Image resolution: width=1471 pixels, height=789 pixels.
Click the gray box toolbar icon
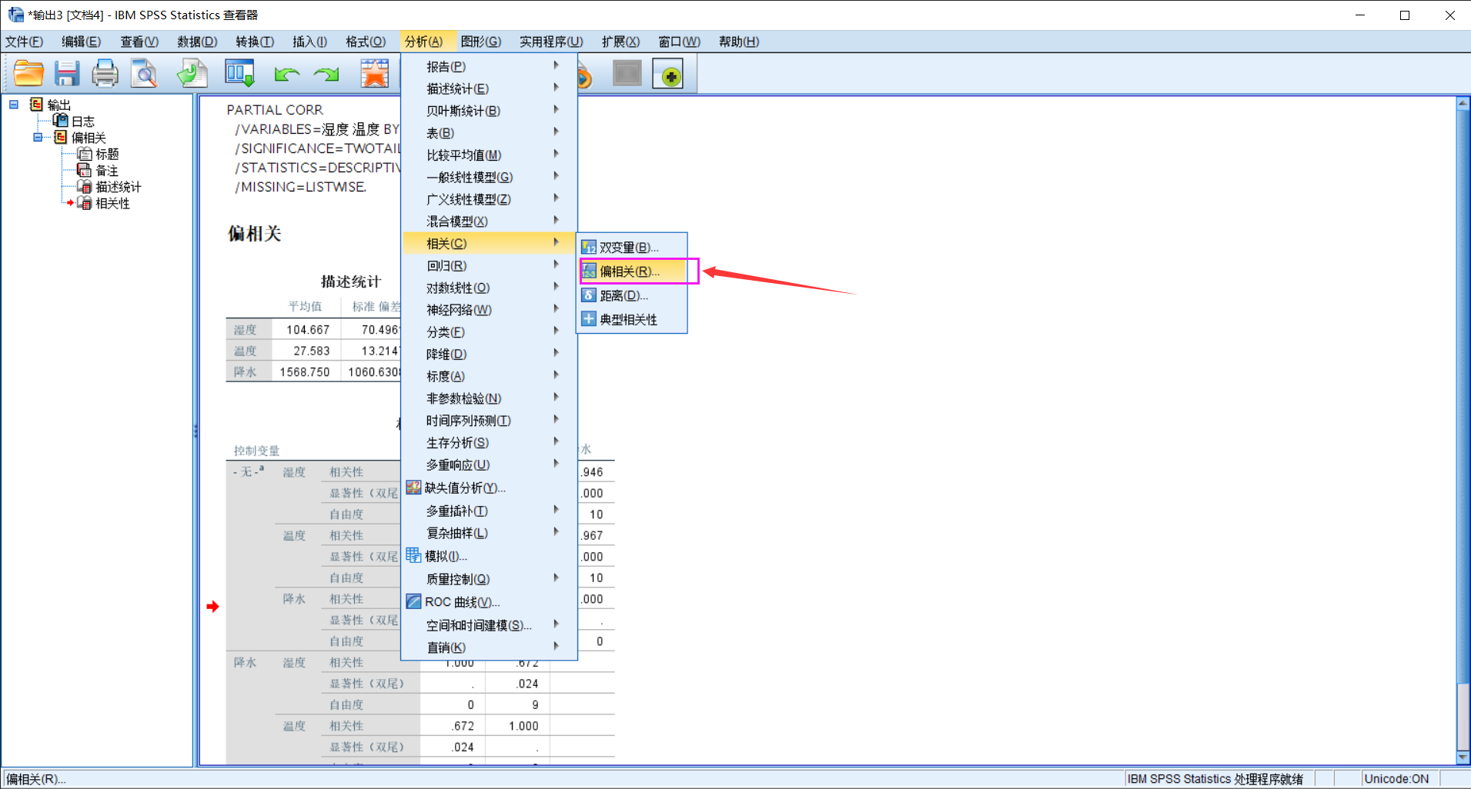coord(627,74)
